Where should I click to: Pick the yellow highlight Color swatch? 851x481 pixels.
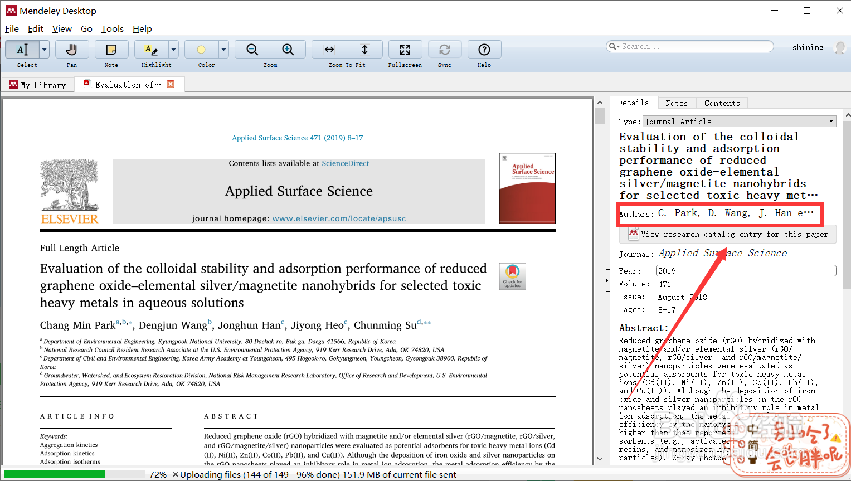click(201, 50)
